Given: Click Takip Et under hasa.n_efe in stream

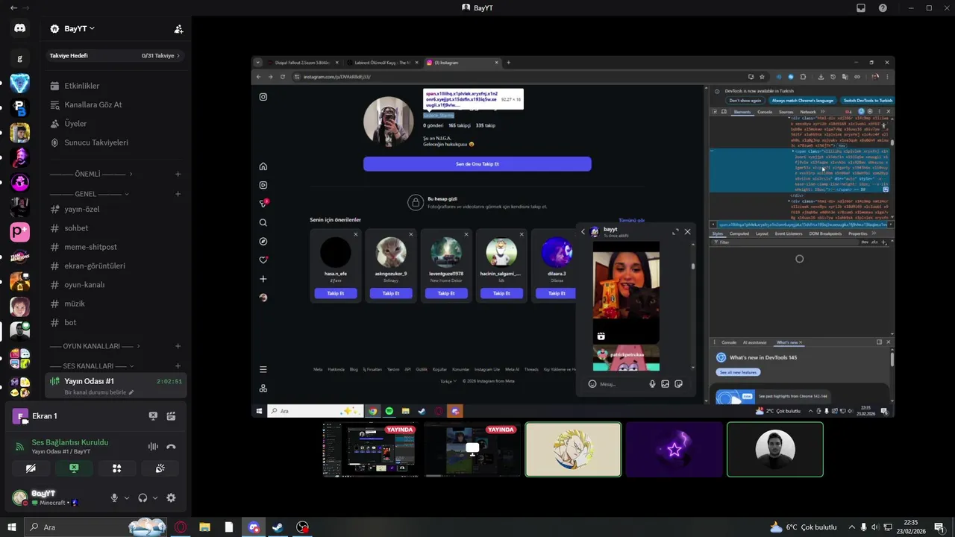Looking at the screenshot, I should [336, 293].
